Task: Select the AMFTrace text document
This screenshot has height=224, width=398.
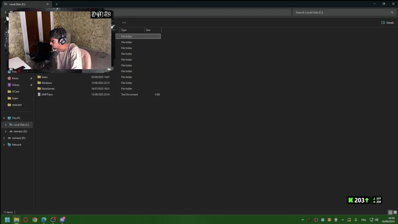Action: click(x=47, y=94)
